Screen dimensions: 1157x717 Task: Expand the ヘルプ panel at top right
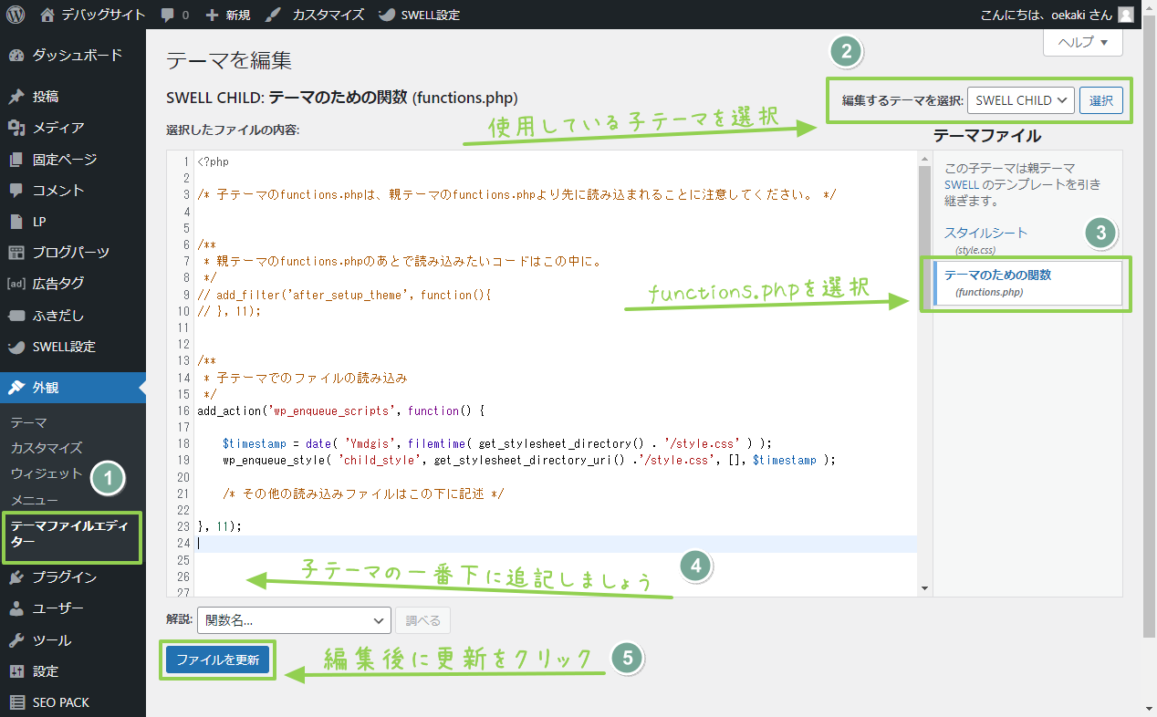click(x=1082, y=43)
